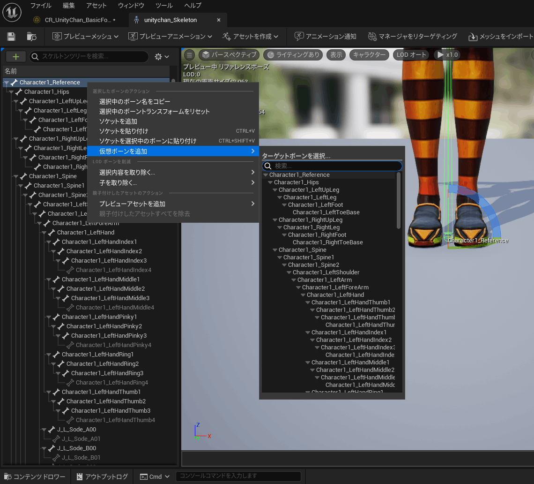Select J_L_Sode_B01 in skeleton tree
Viewport: 534px width, 484px height.
(81, 458)
